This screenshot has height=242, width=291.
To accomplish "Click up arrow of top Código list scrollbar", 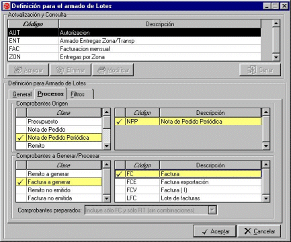I will point(276,24).
